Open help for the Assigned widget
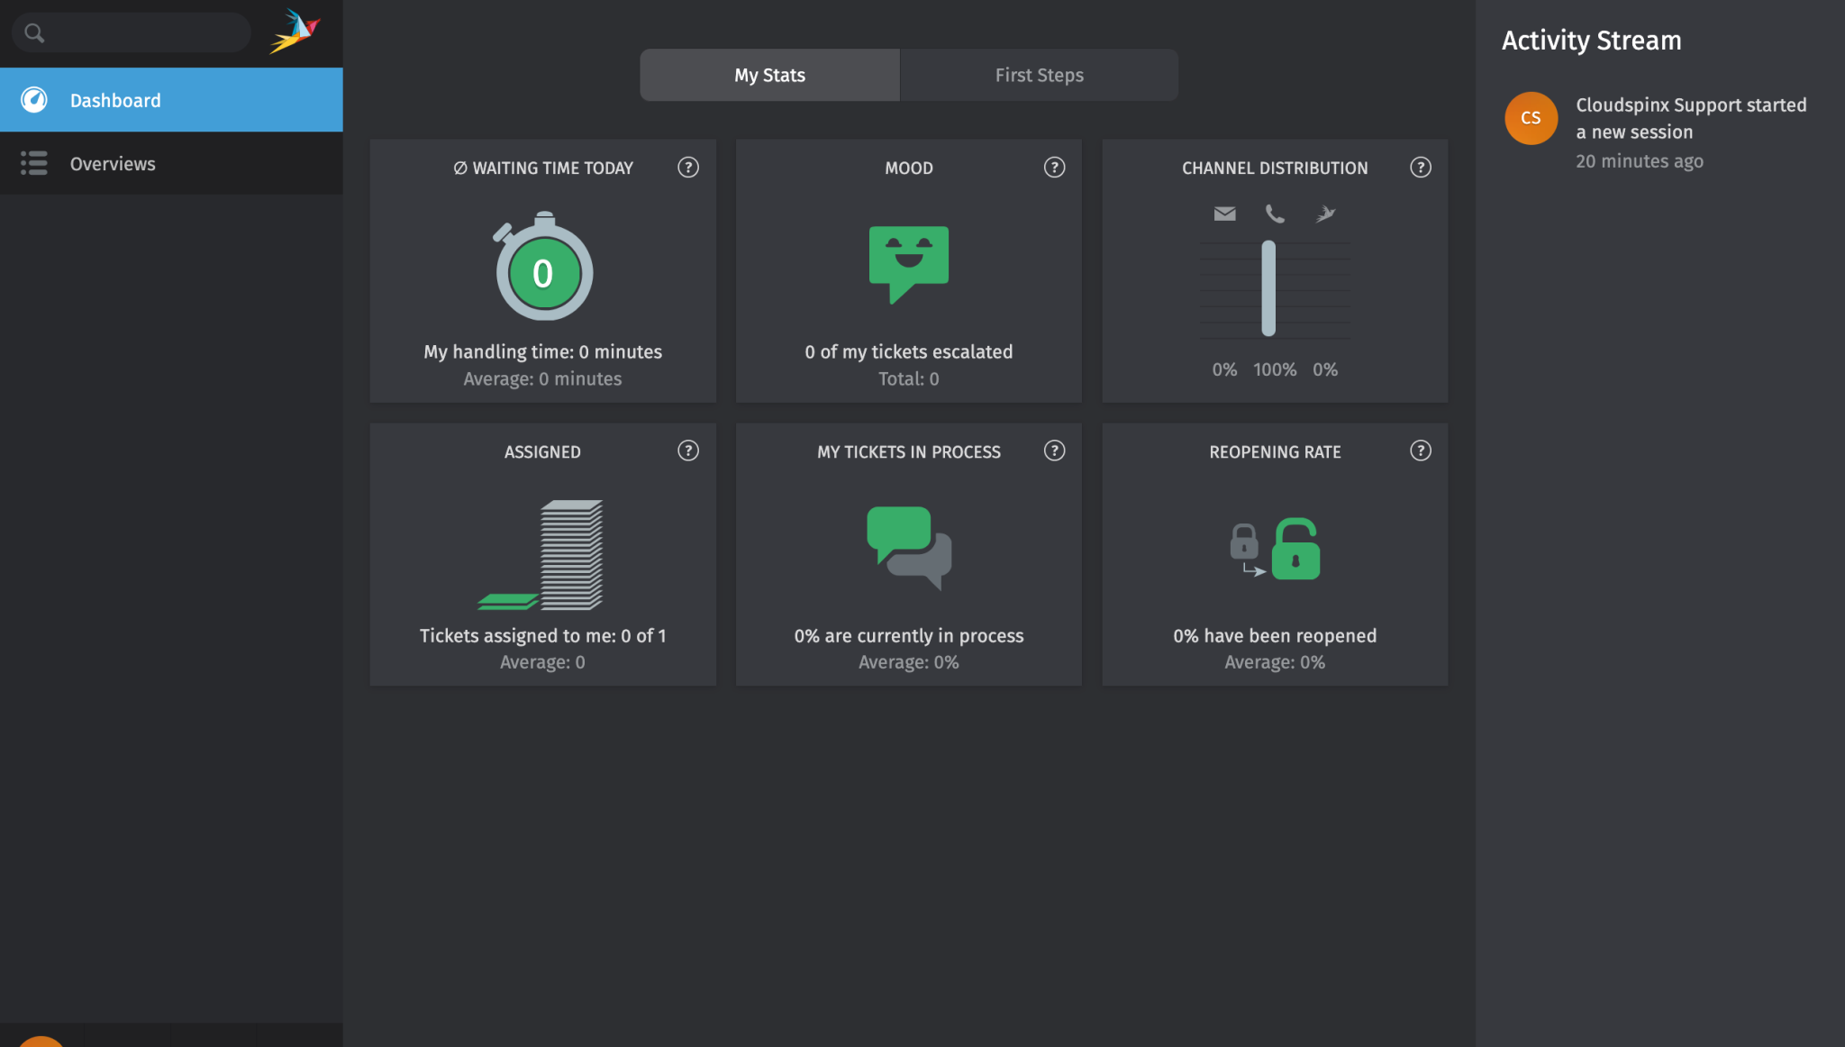The height and width of the screenshot is (1047, 1845). click(687, 451)
